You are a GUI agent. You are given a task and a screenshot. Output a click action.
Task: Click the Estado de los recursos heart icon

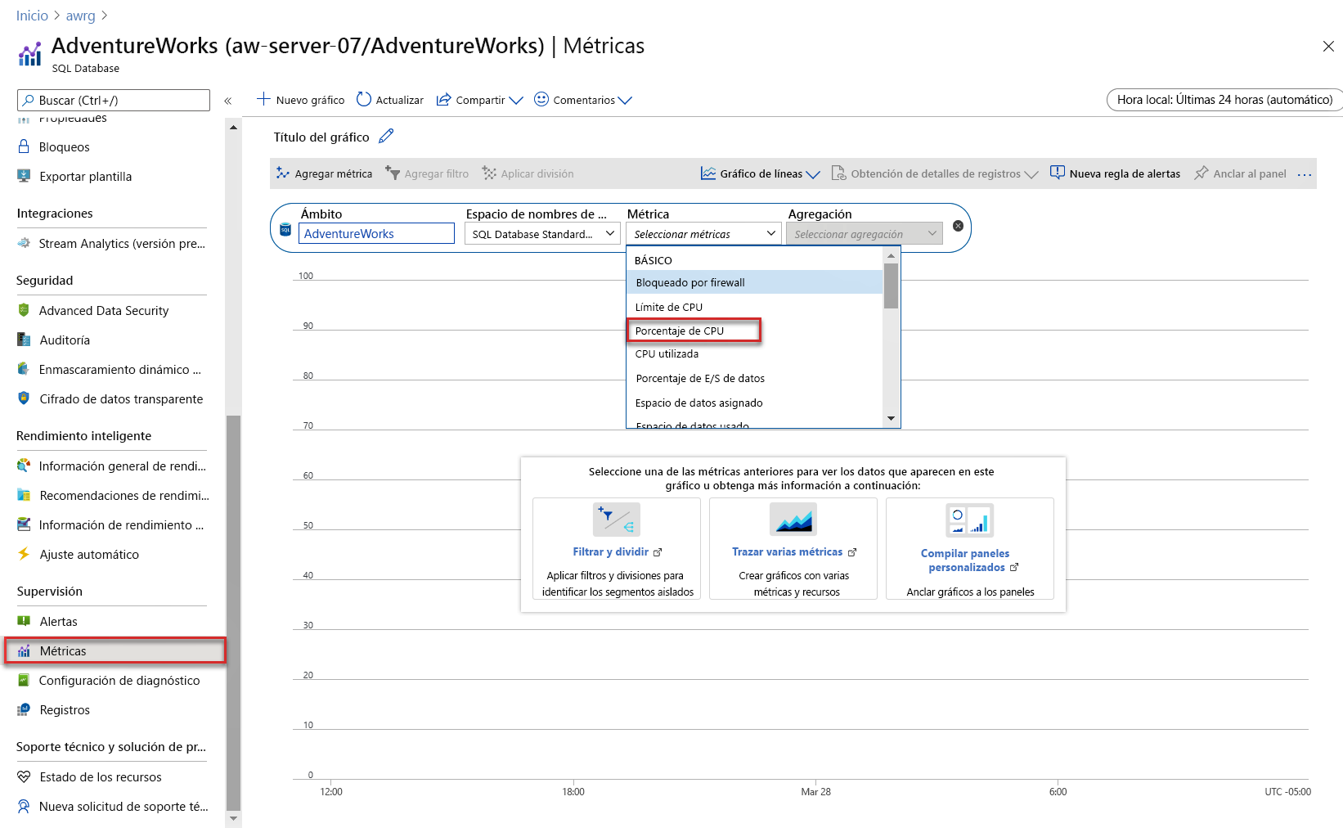[x=24, y=776]
